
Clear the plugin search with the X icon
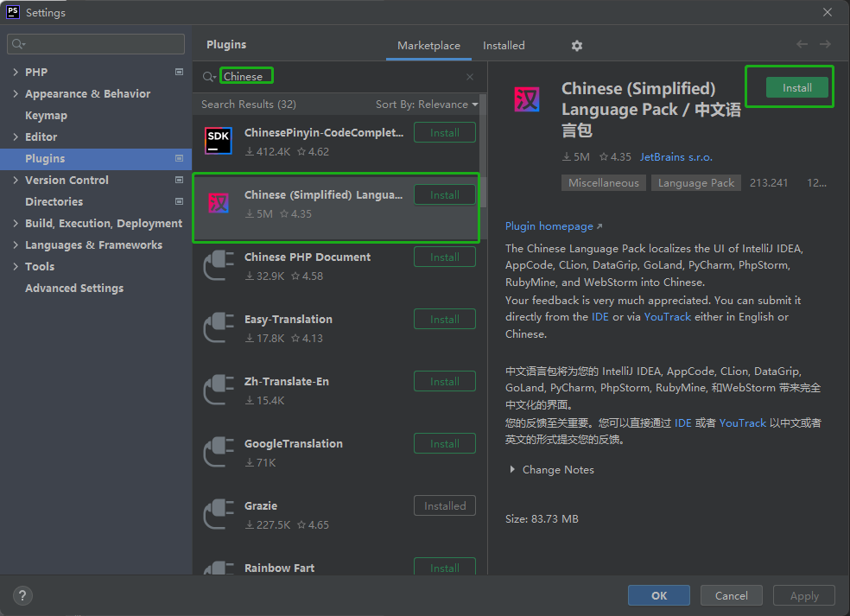(x=470, y=77)
